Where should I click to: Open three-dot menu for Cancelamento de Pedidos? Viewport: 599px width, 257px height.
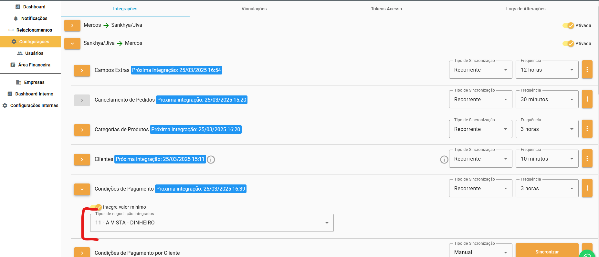tap(587, 99)
